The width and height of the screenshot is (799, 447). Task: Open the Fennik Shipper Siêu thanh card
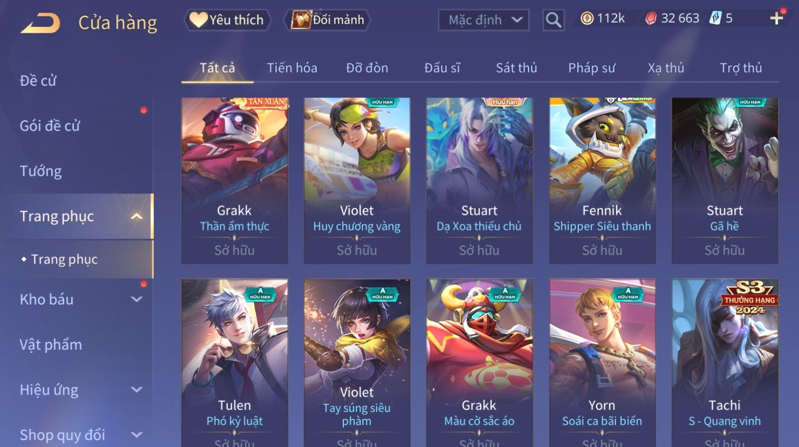coord(602,181)
